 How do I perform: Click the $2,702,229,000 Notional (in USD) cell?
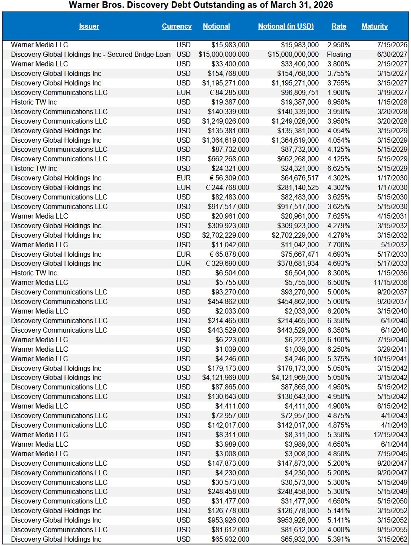[295, 235]
